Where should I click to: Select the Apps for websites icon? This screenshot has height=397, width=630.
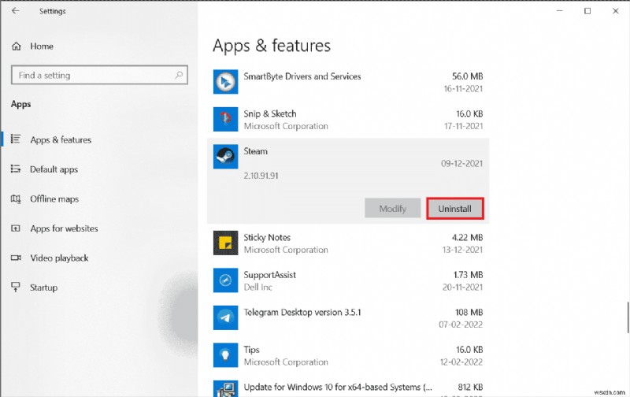(x=15, y=228)
